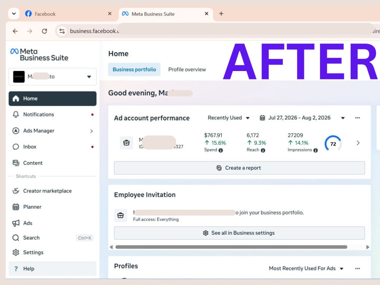
Task: Click the scrollbar right arrow
Action: tap(367, 247)
